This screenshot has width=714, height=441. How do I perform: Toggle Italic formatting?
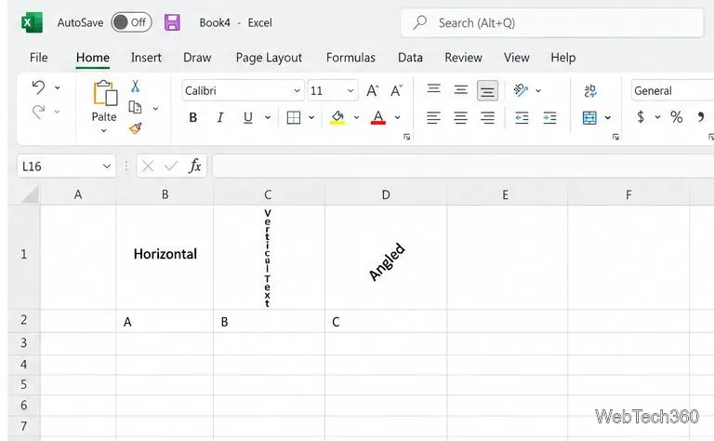pyautogui.click(x=220, y=117)
